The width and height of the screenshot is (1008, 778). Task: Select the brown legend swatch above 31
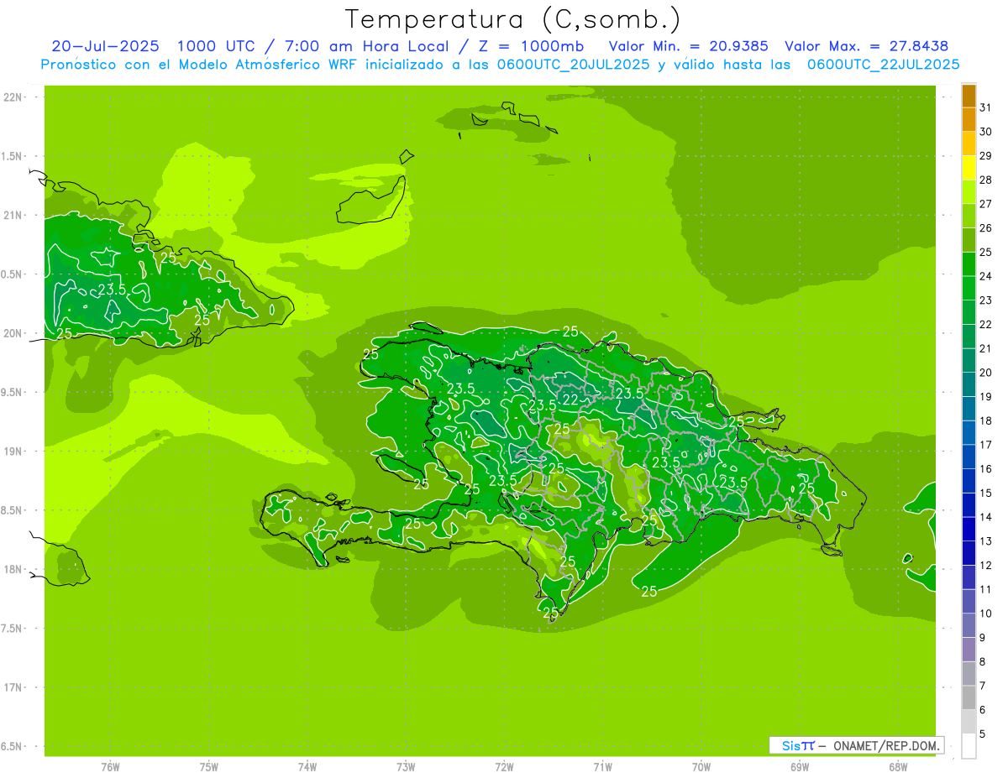969,96
